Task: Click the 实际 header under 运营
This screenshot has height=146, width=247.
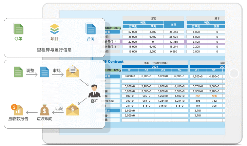Action: click(174, 24)
